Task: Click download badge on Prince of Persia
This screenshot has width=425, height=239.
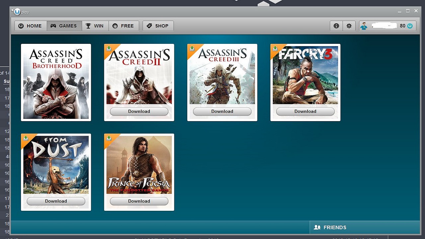Action: [109, 138]
